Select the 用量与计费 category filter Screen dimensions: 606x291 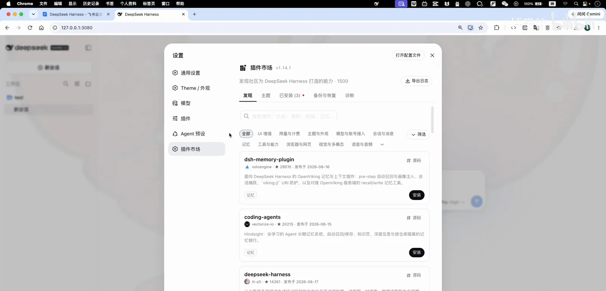coord(289,134)
